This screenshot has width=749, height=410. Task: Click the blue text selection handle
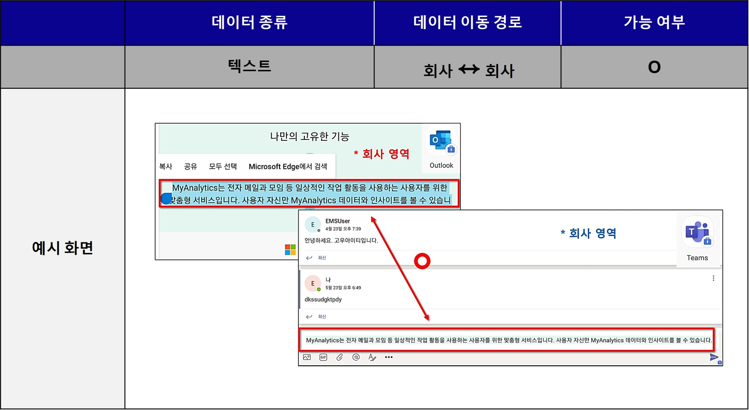[x=166, y=199]
